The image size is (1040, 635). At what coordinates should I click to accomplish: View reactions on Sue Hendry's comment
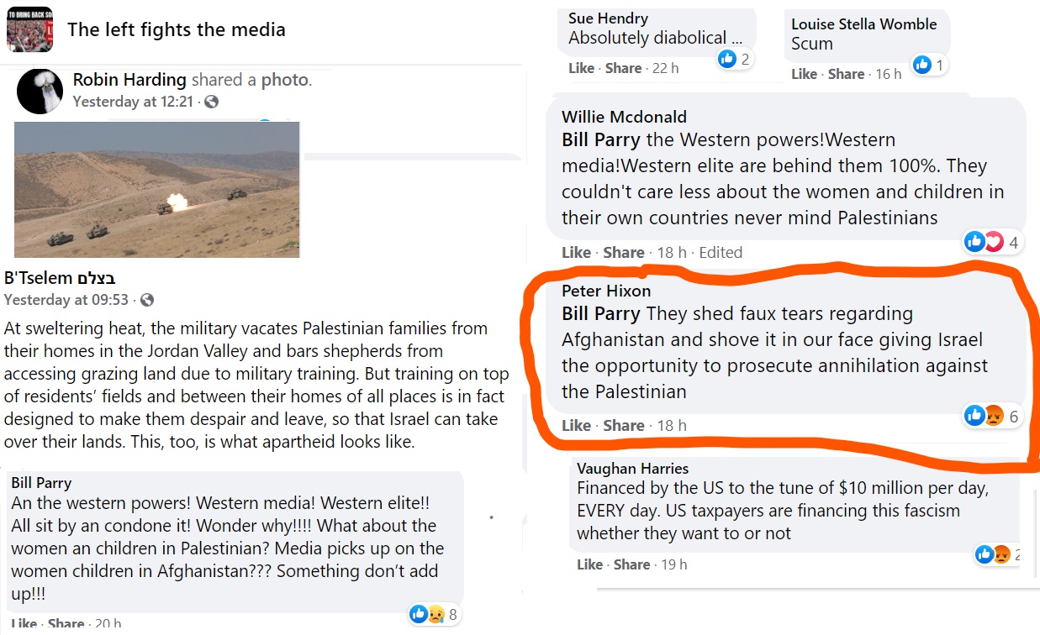(734, 59)
